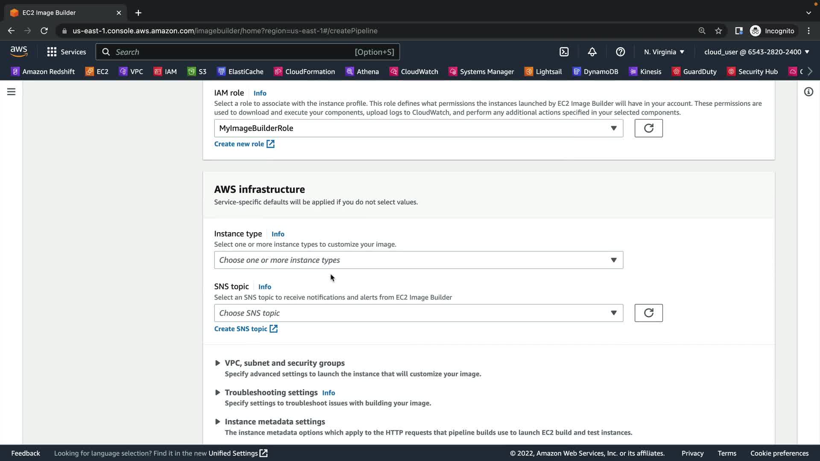Open the IAM role dropdown
The height and width of the screenshot is (461, 820).
click(418, 128)
